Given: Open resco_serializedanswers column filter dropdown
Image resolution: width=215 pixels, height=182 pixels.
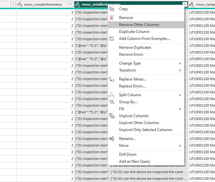Looking at the screenshot, I should coord(185,4).
